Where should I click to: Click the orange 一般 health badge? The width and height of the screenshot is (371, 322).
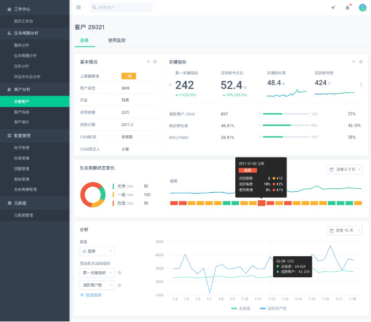click(128, 76)
